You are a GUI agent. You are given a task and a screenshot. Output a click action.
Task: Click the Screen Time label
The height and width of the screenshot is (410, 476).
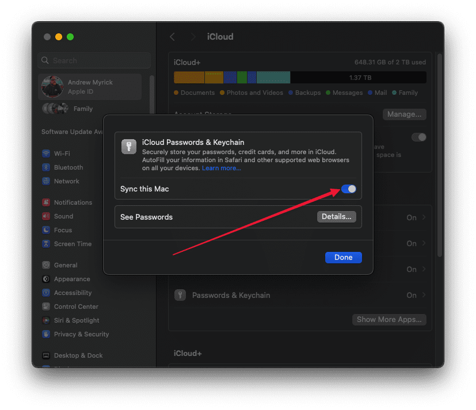coord(73,244)
